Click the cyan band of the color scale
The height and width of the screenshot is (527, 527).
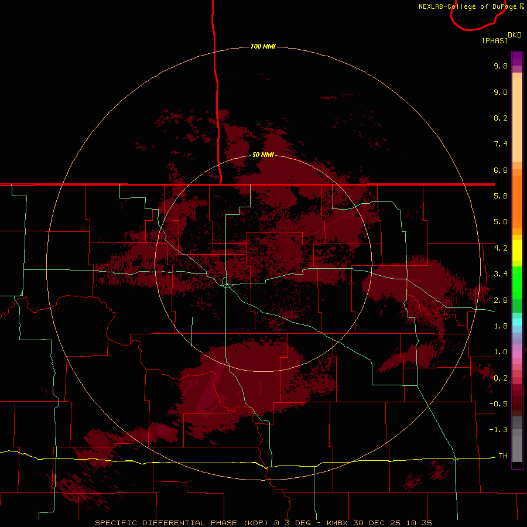coord(517,322)
